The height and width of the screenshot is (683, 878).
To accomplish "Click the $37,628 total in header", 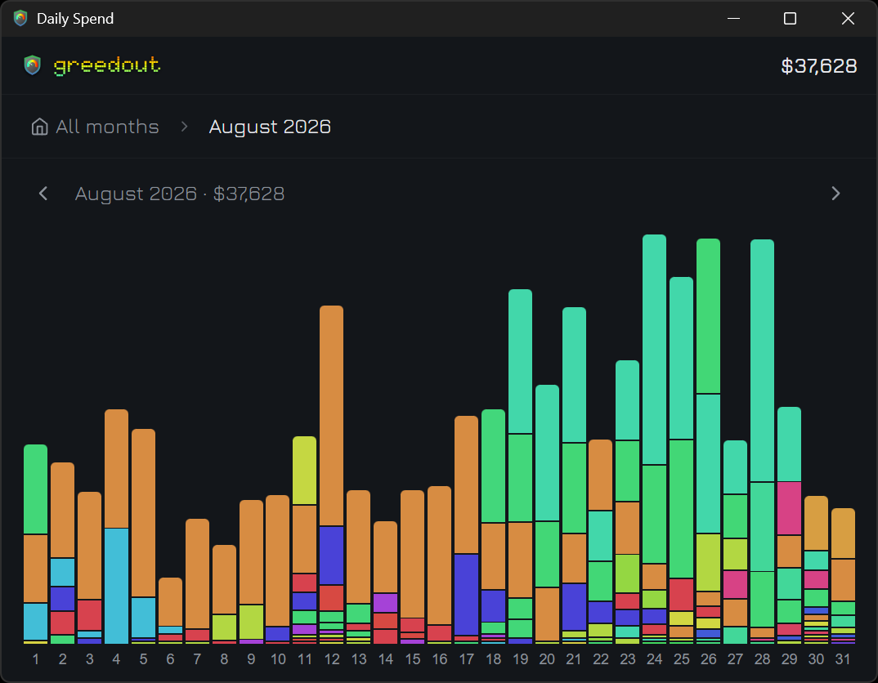I will [818, 66].
